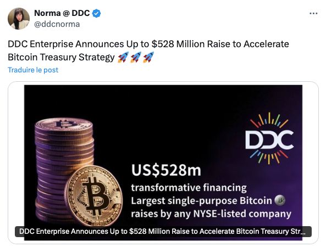Click 'Bitcoin Treasury Strategy' tweet text line

click(x=61, y=57)
